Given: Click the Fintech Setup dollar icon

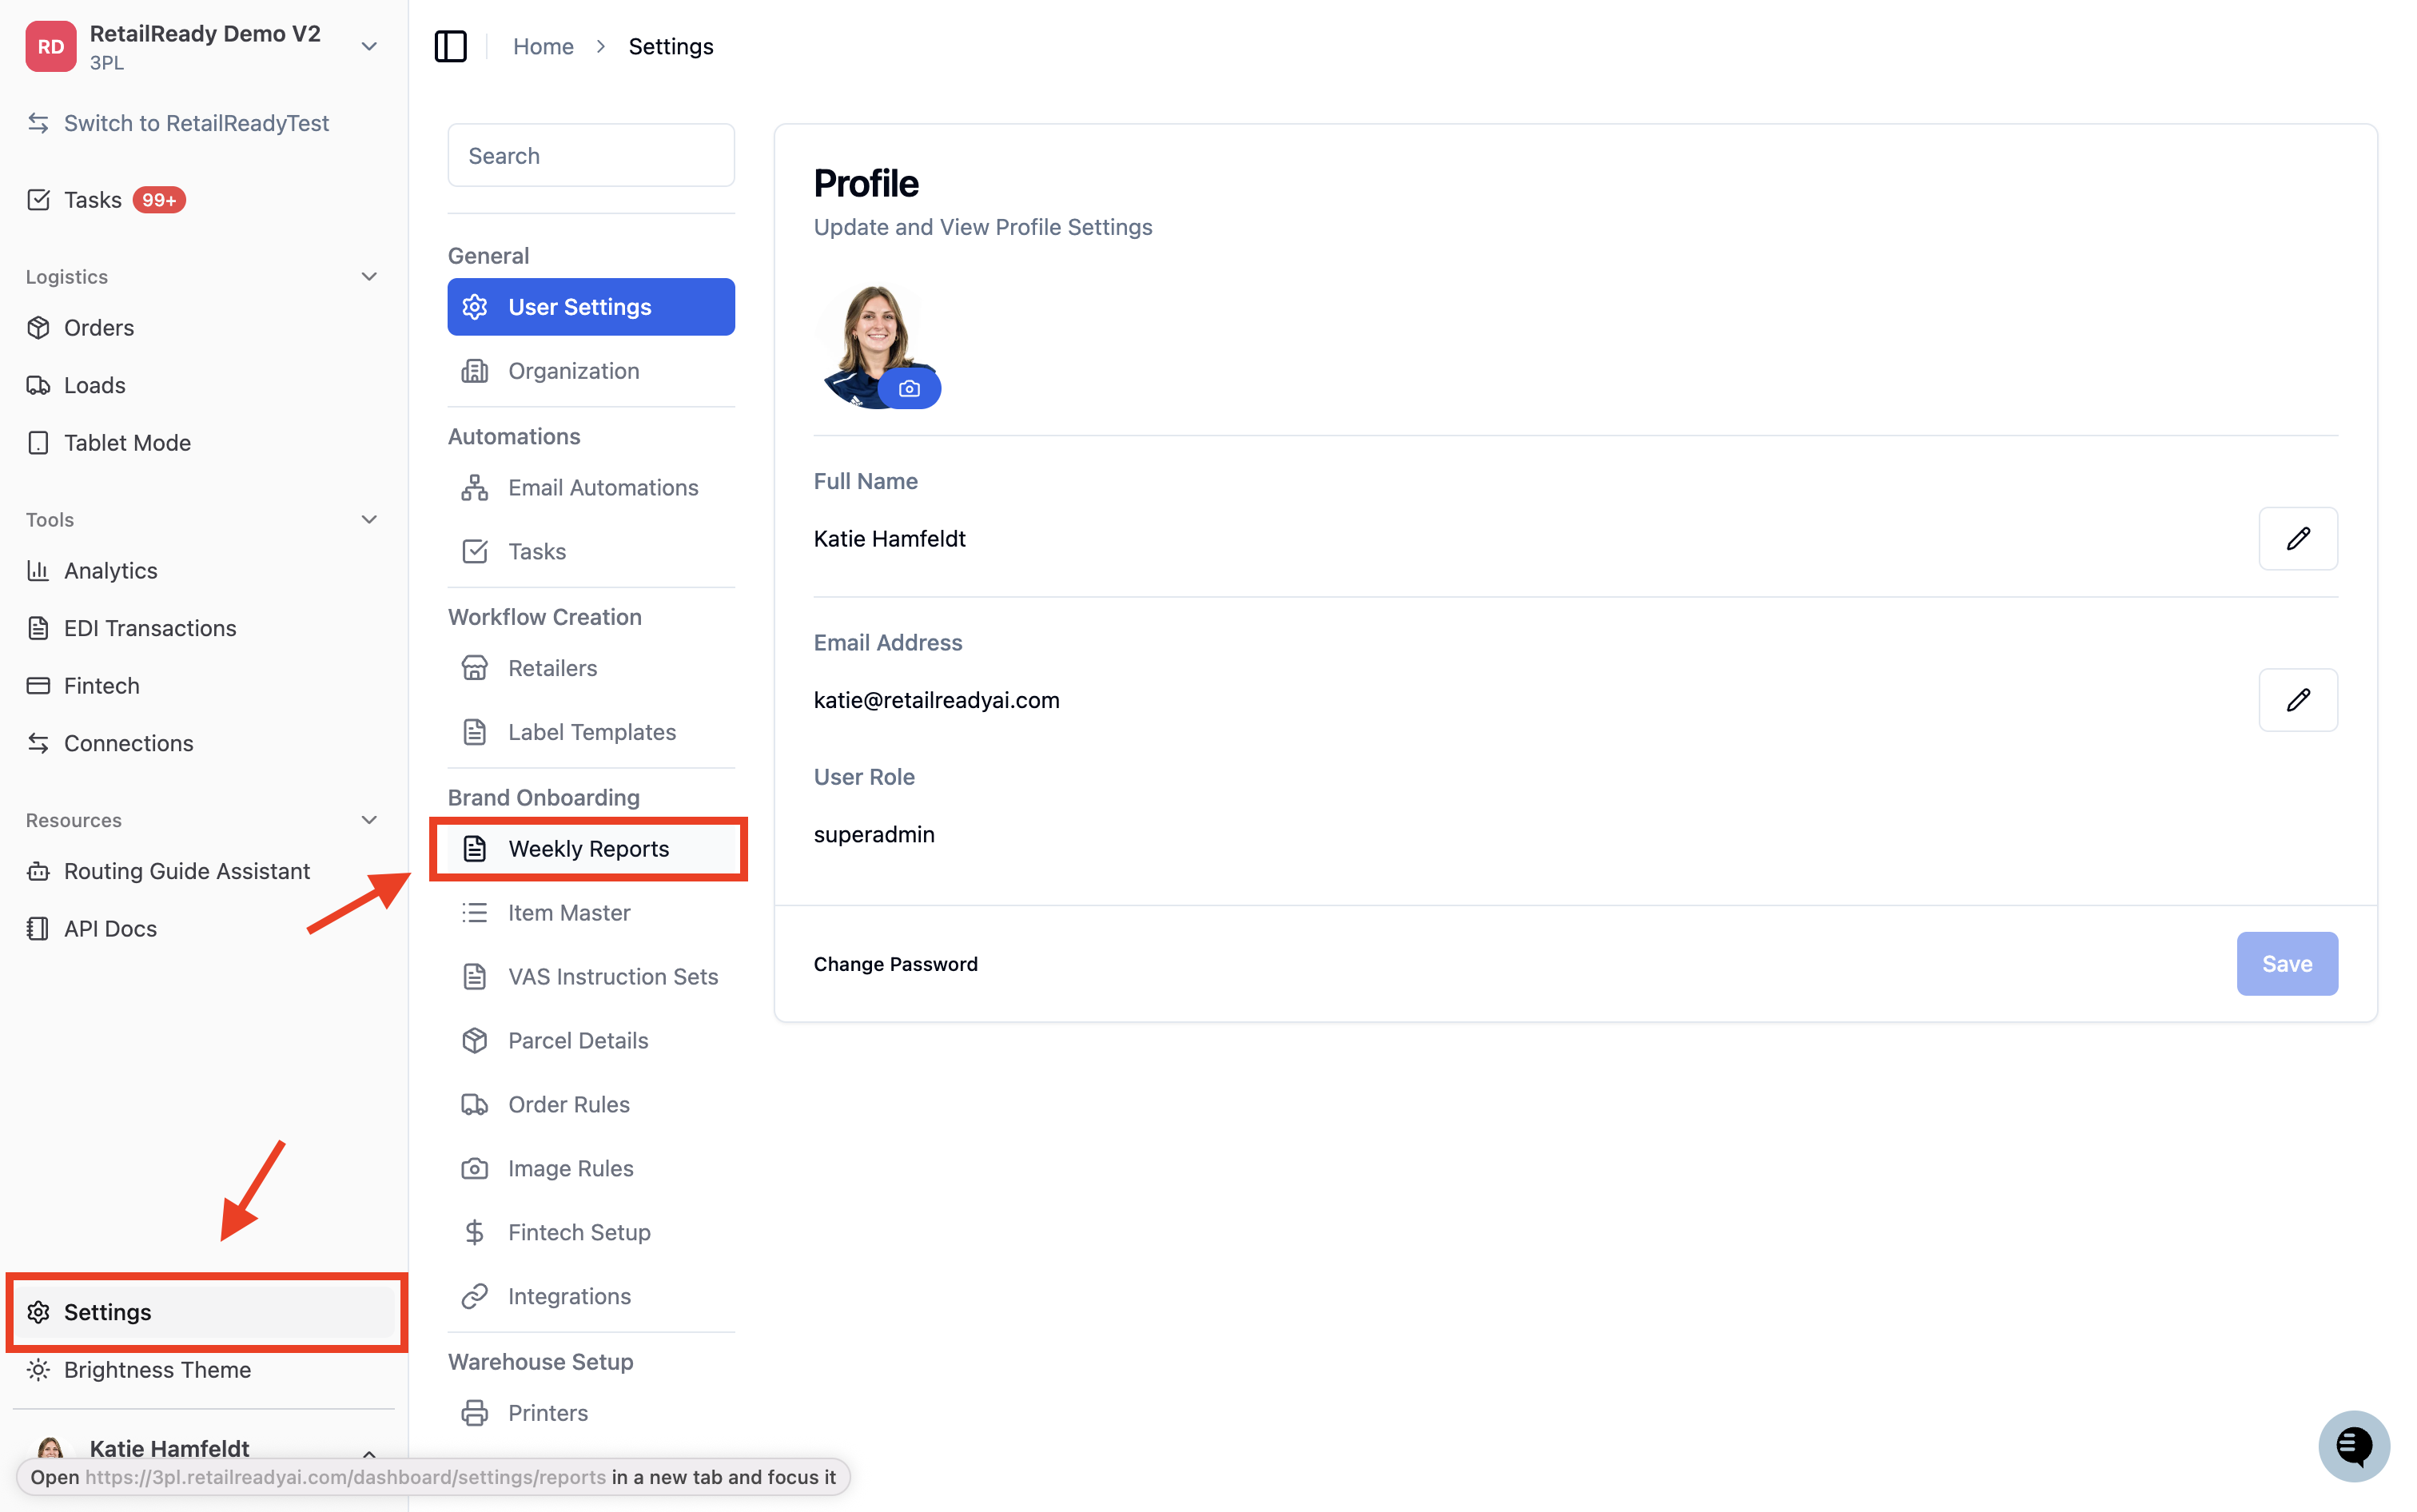Looking at the screenshot, I should pyautogui.click(x=474, y=1232).
